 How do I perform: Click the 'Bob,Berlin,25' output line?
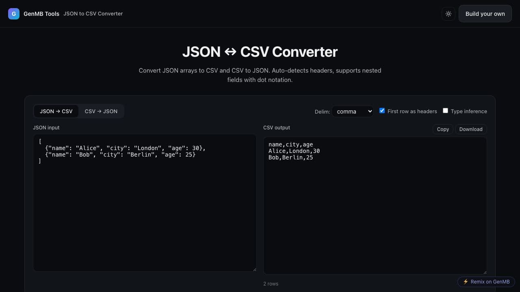tap(291, 157)
